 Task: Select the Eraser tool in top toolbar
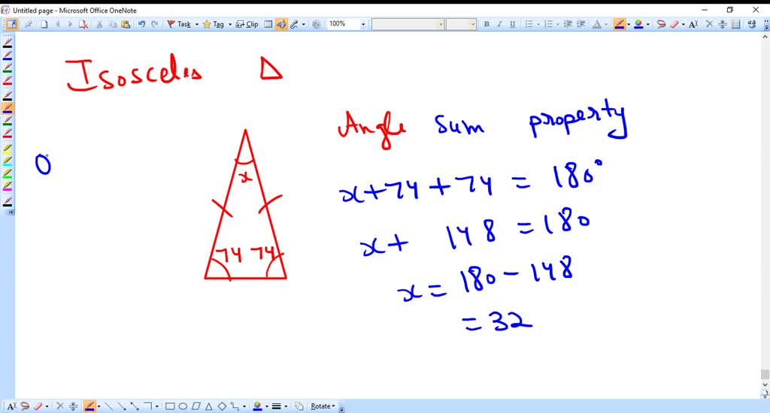(x=675, y=24)
